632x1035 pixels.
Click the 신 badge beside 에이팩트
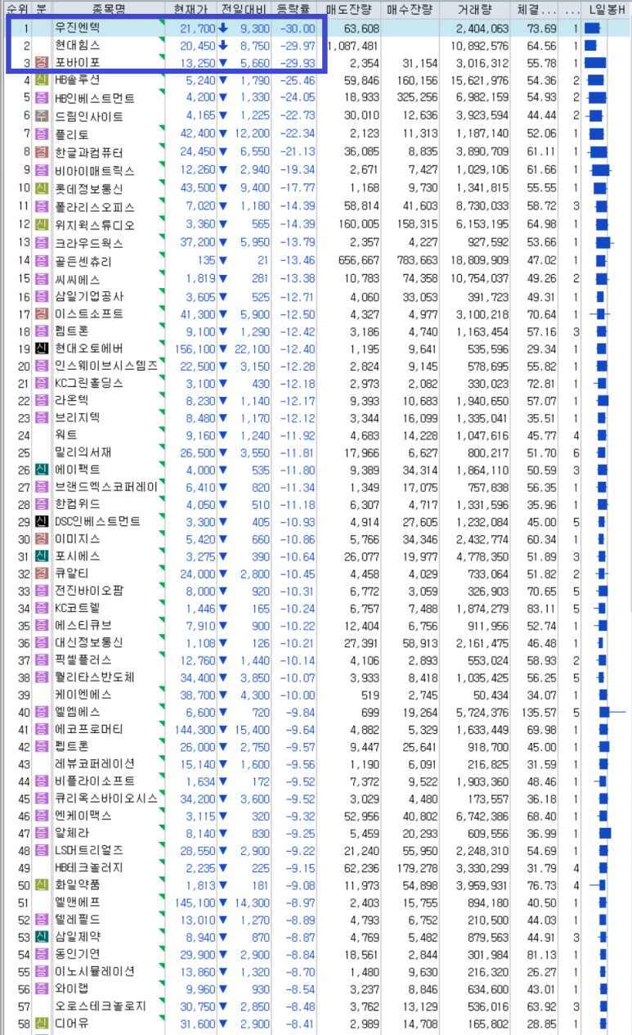[x=41, y=470]
